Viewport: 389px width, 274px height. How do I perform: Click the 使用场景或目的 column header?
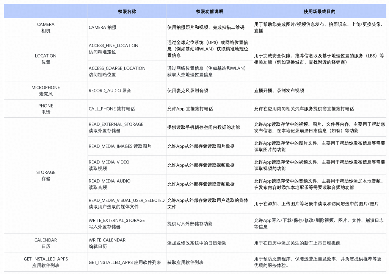point(319,11)
